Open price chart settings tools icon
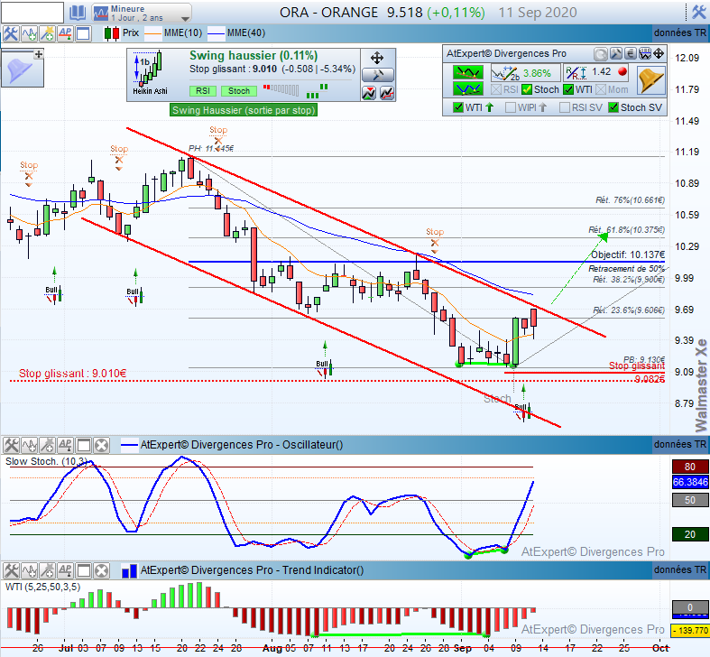 pos(10,33)
